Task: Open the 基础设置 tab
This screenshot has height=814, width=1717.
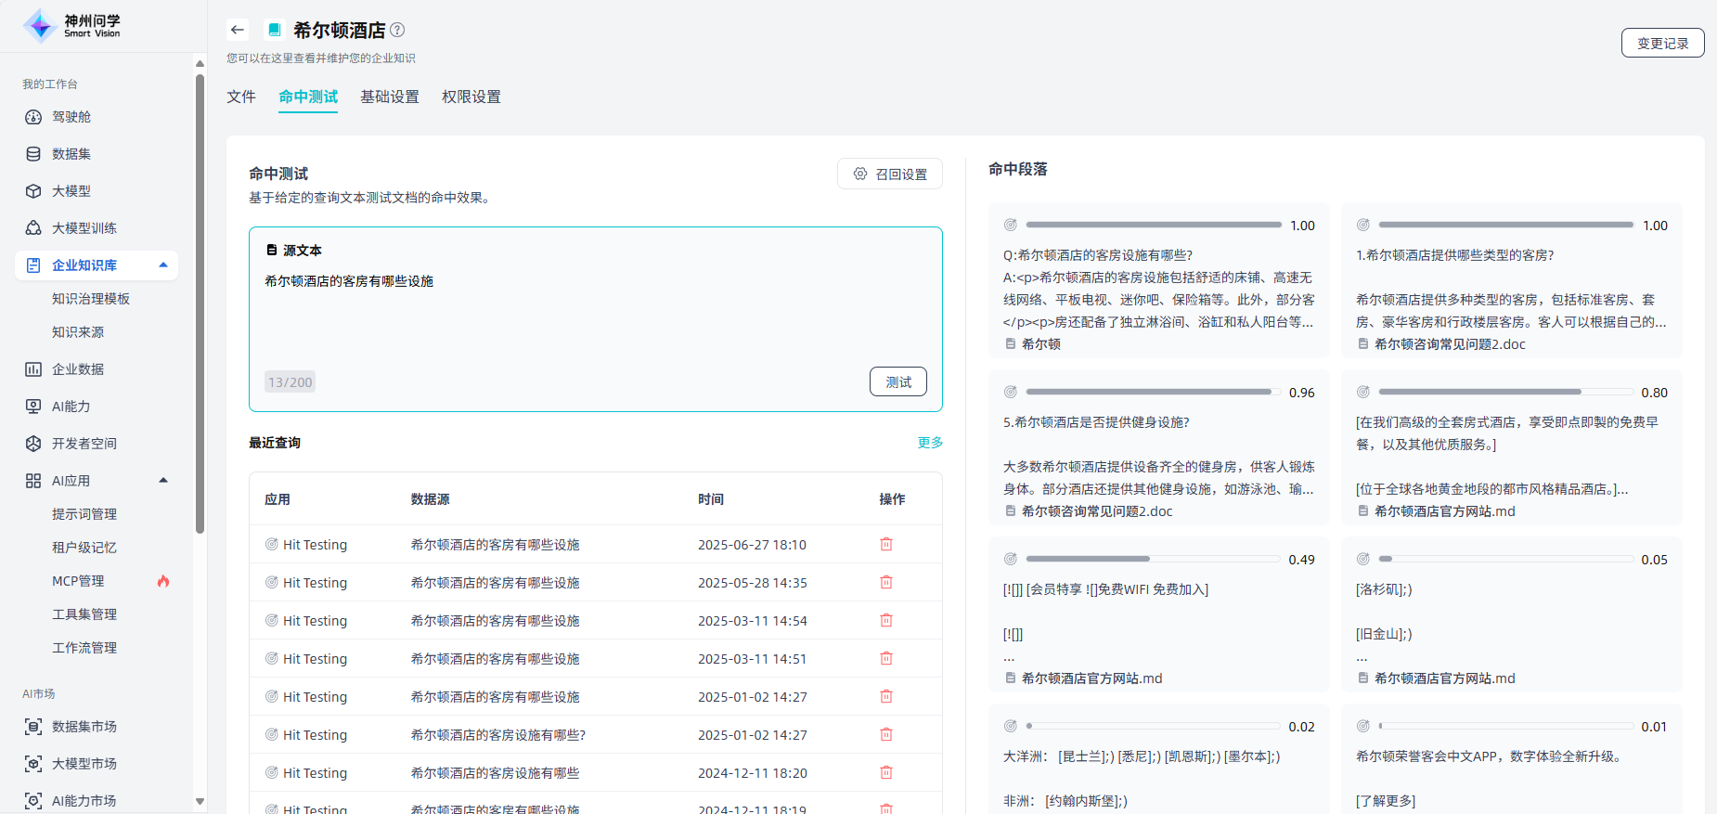Action: coord(390,97)
